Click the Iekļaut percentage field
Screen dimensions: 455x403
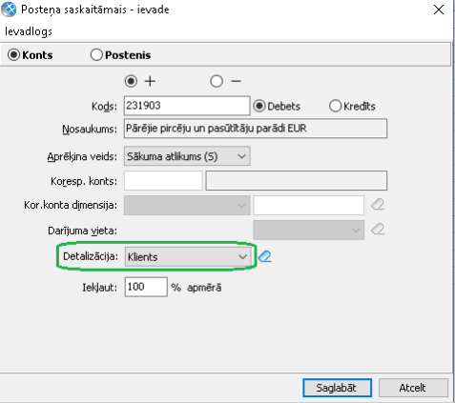click(146, 287)
